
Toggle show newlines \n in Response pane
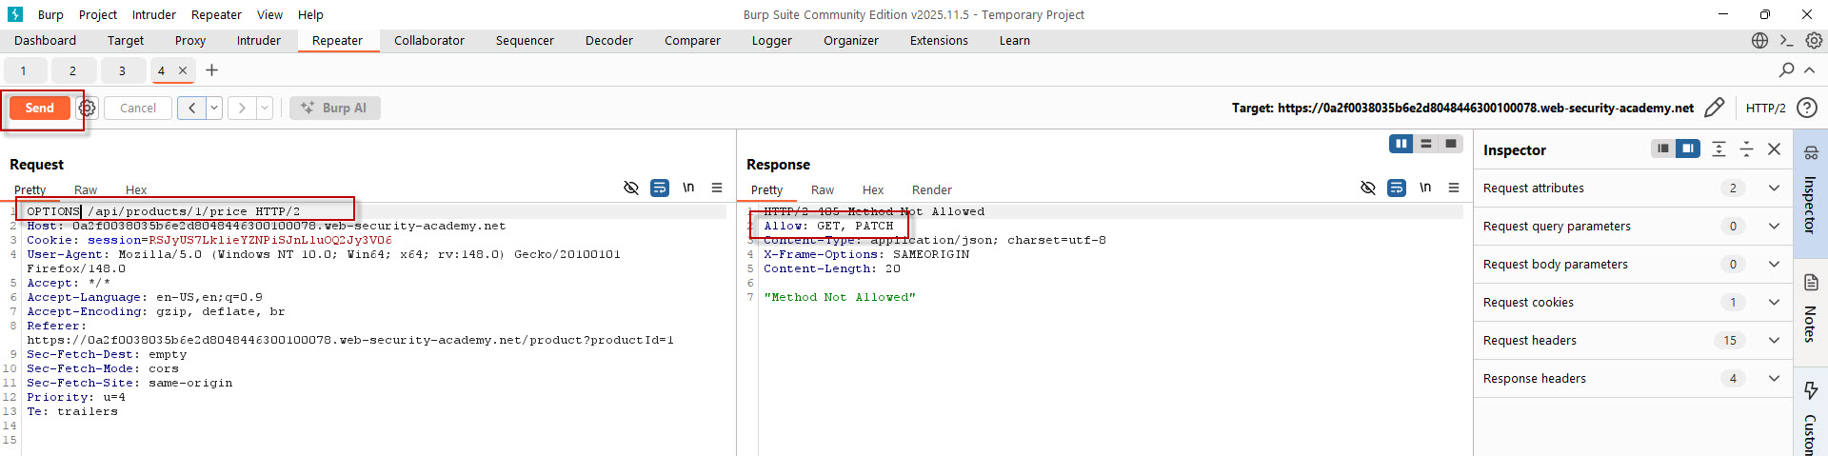[x=1425, y=188]
